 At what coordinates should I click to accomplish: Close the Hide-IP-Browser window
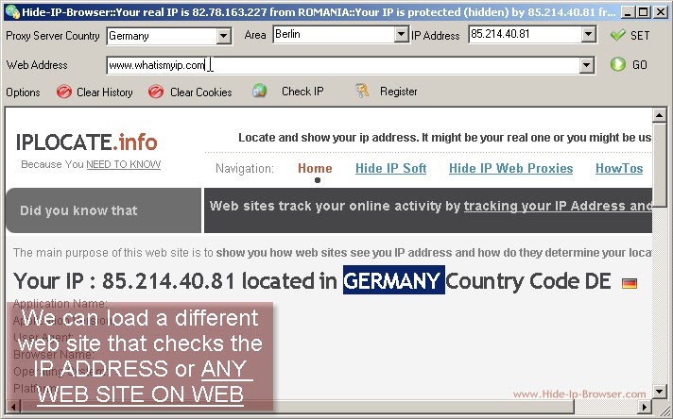pos(660,12)
